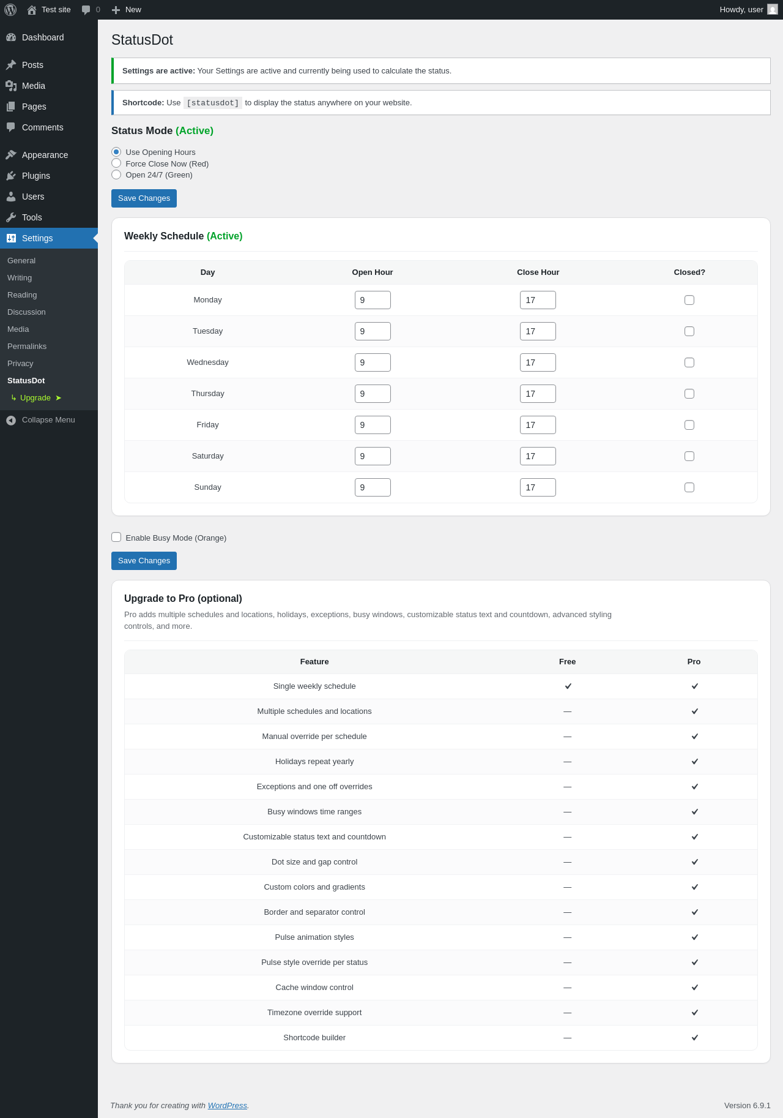Click the Tools wrench icon
This screenshot has width=783, height=1118.
click(11, 217)
